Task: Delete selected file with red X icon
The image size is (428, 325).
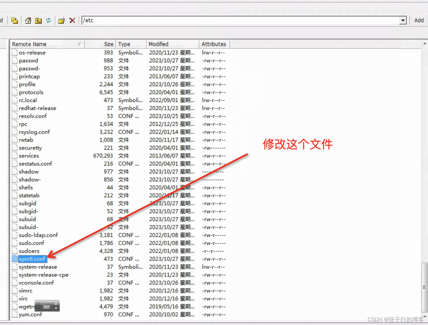Action: (x=72, y=20)
